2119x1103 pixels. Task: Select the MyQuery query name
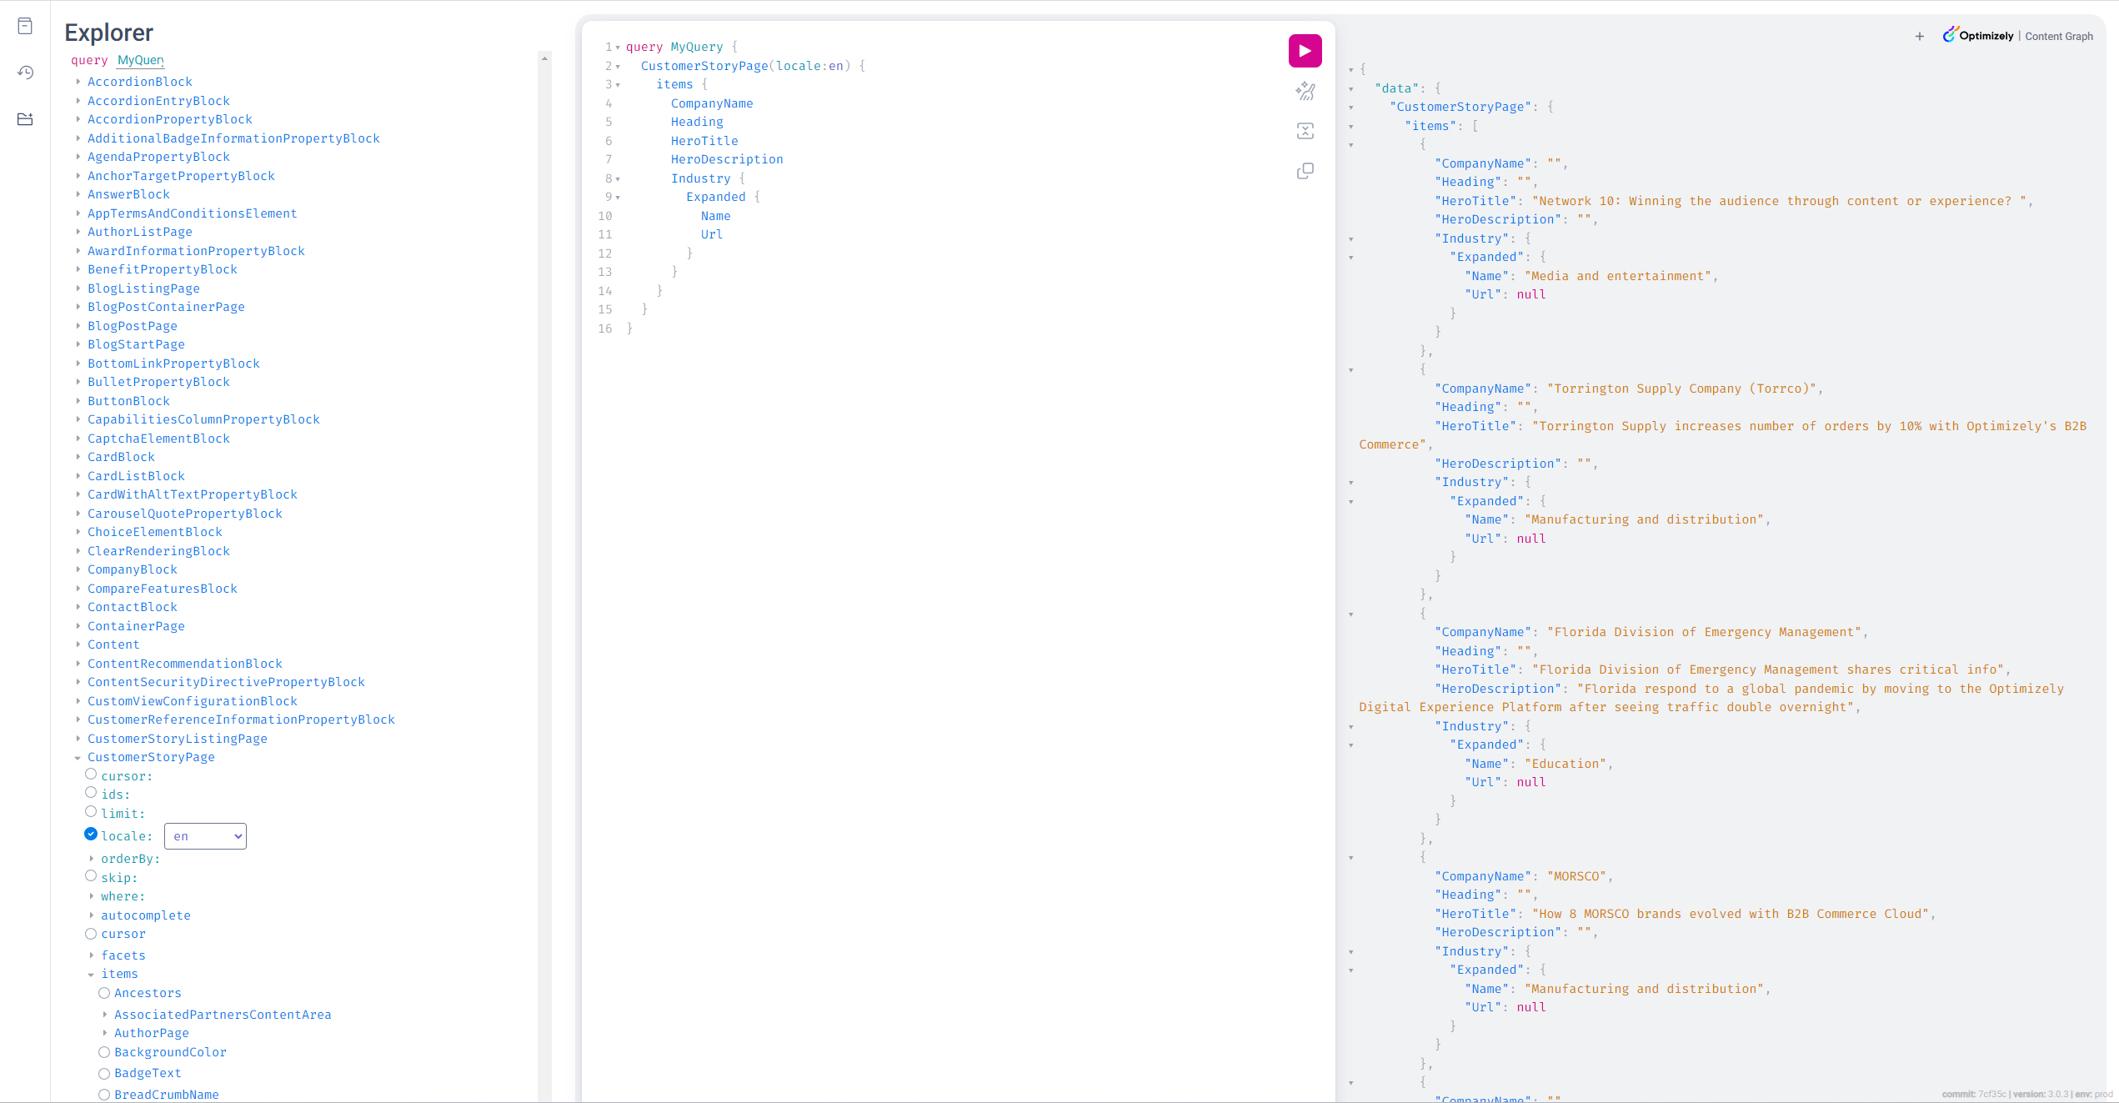click(140, 60)
